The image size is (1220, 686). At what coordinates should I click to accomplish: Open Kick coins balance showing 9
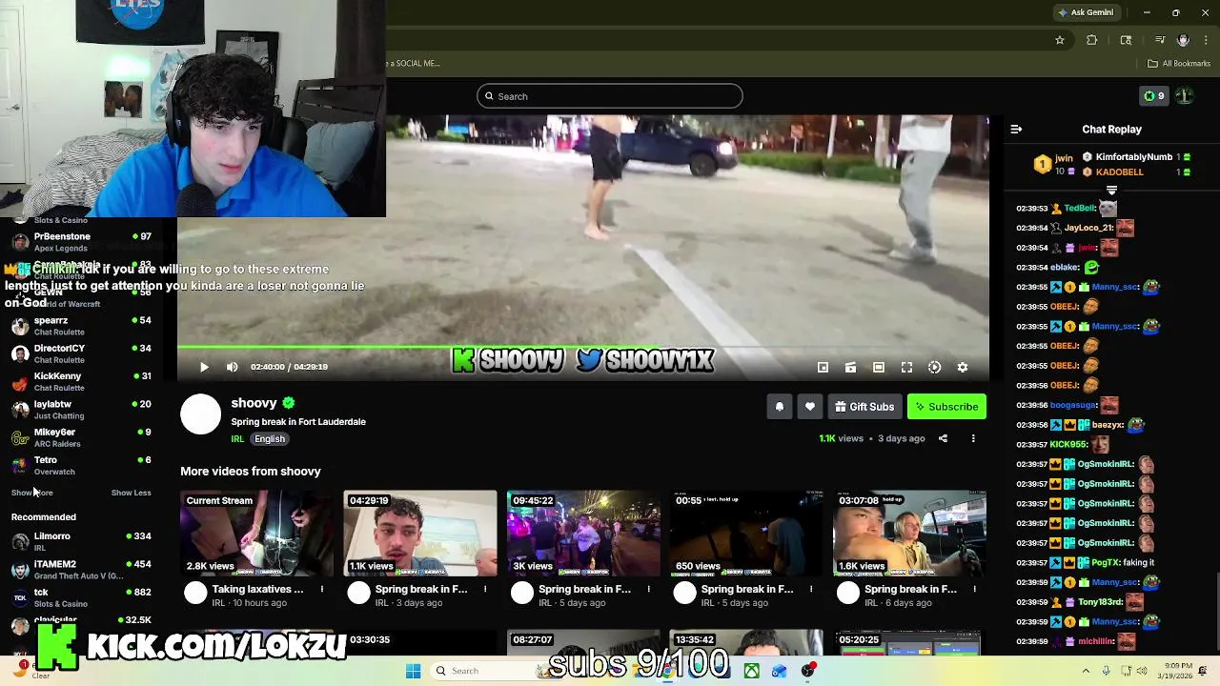[x=1154, y=96]
